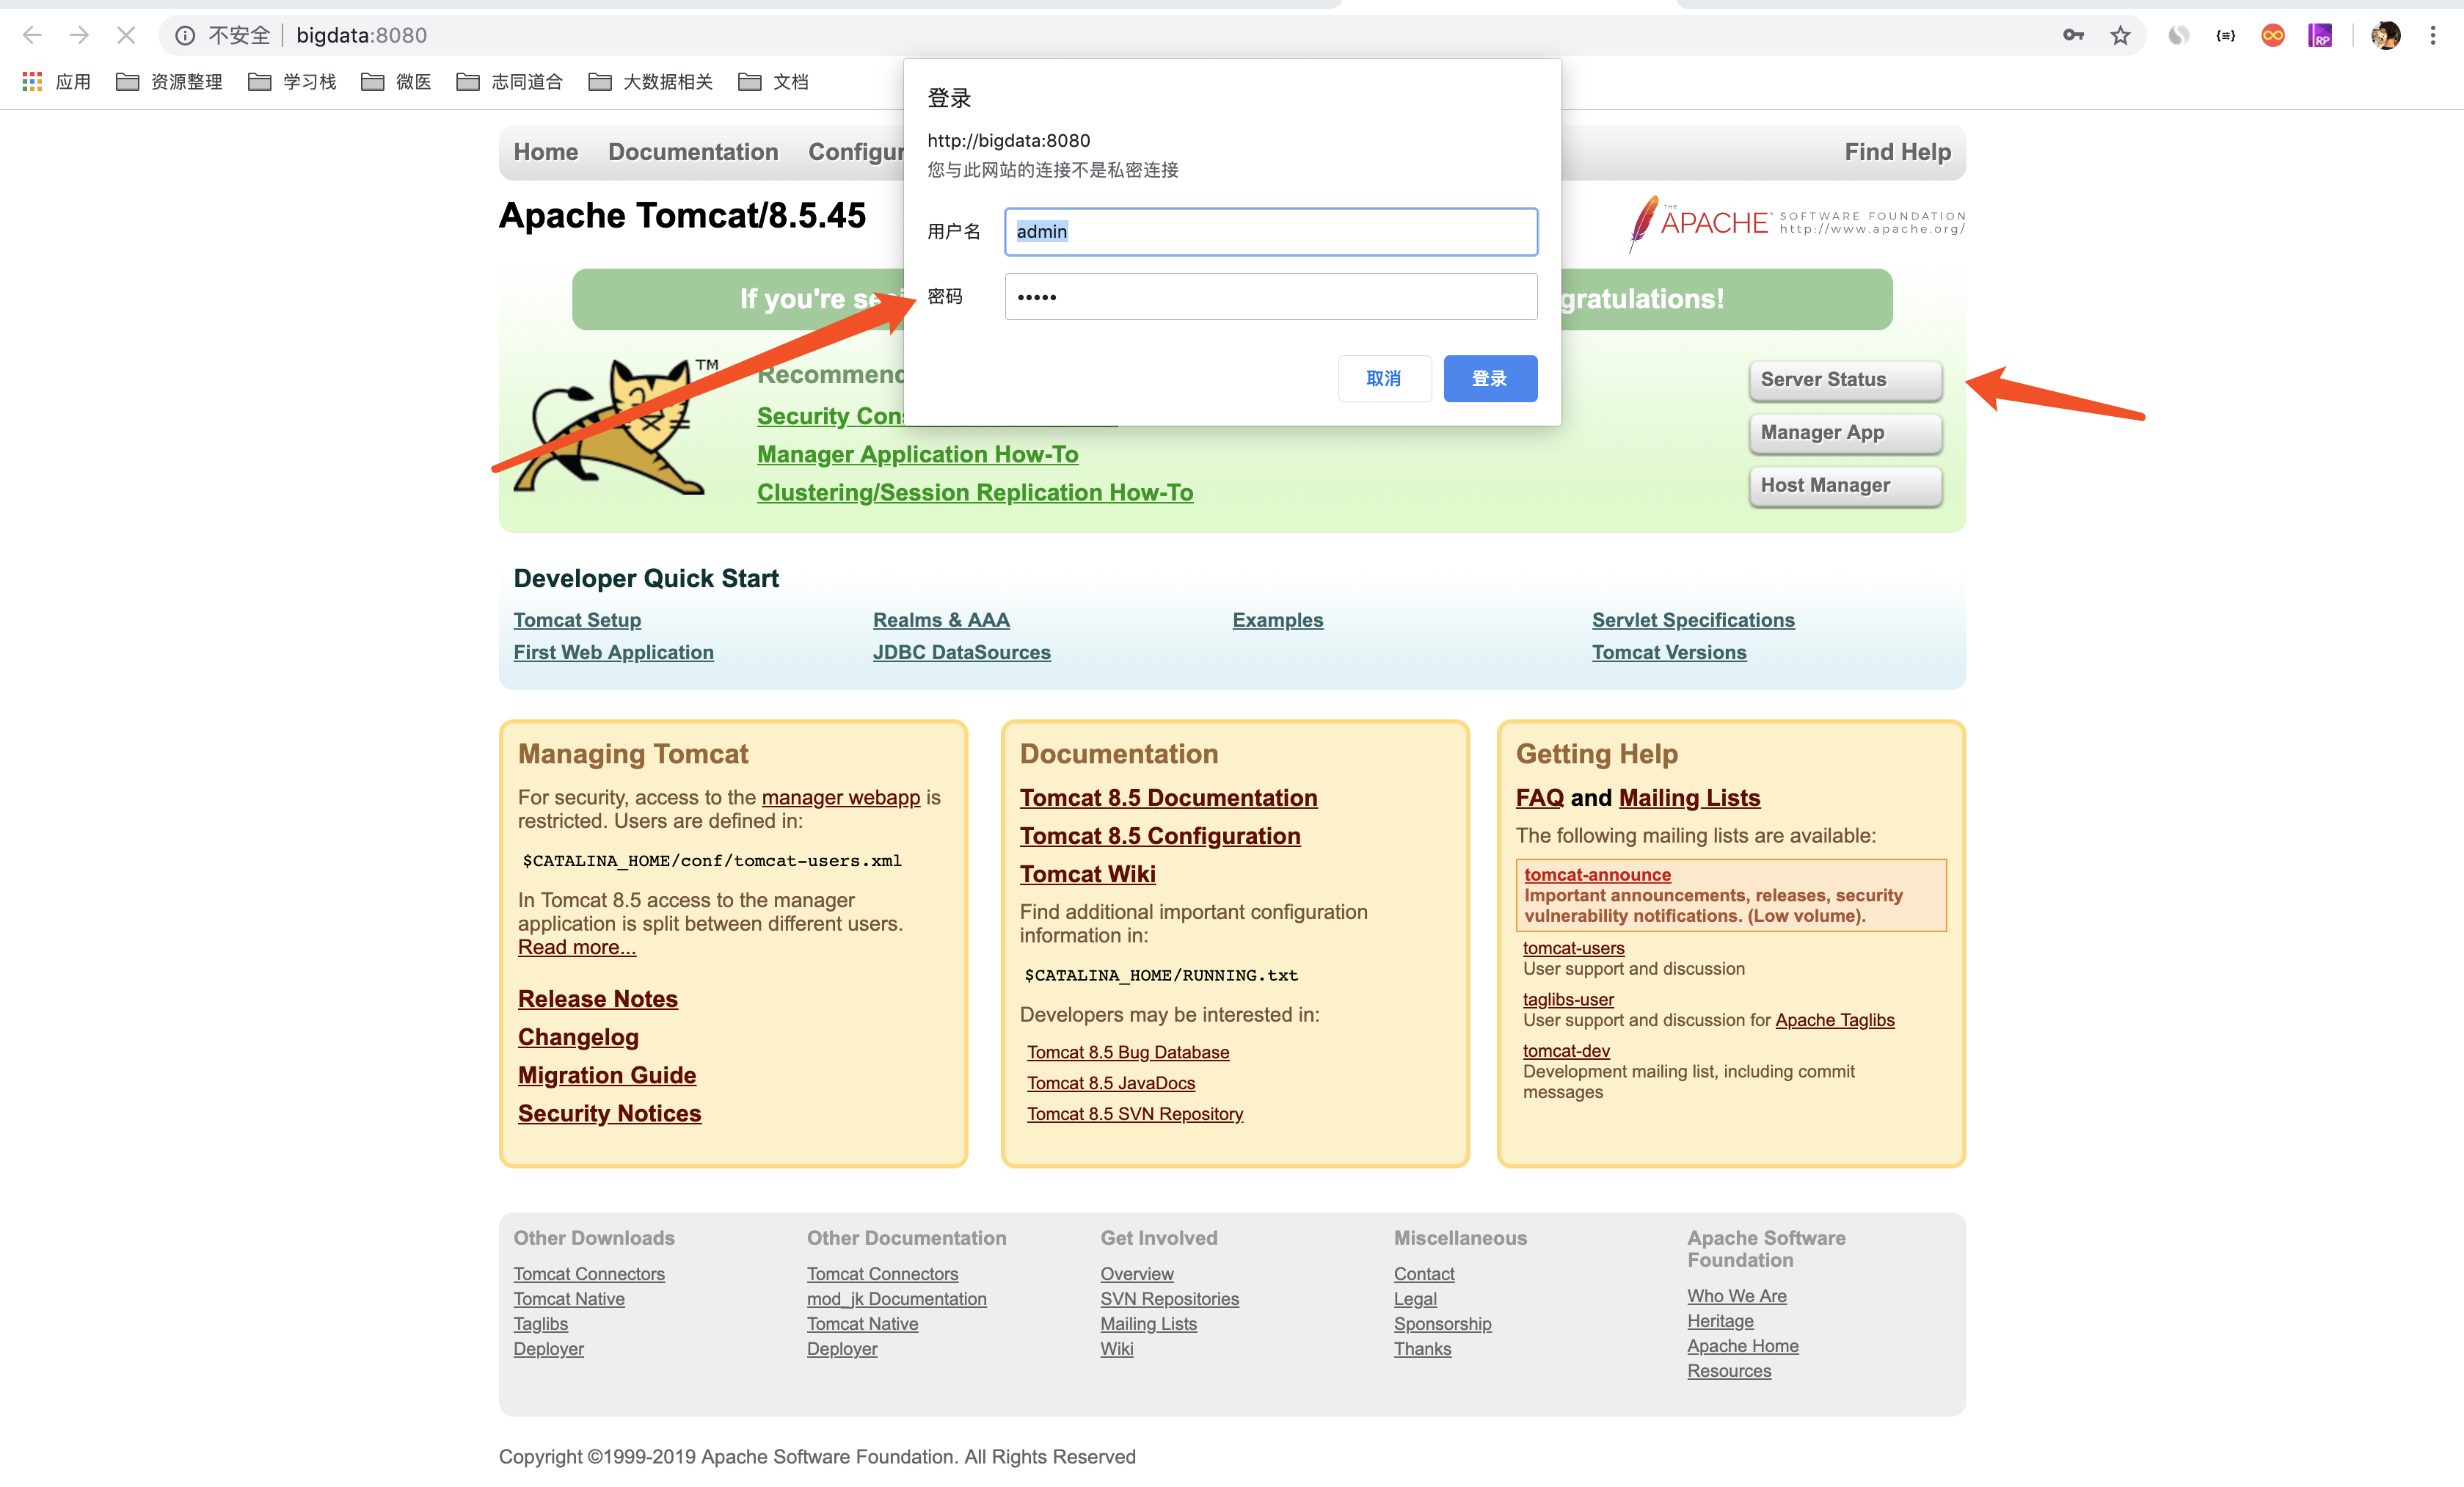
Task: Open Chrome three-dot menu
Action: coord(2433,35)
